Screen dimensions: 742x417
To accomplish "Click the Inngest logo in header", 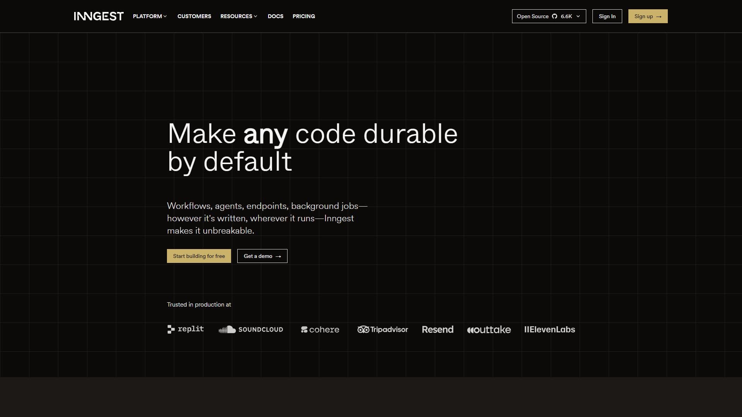I will (x=99, y=16).
